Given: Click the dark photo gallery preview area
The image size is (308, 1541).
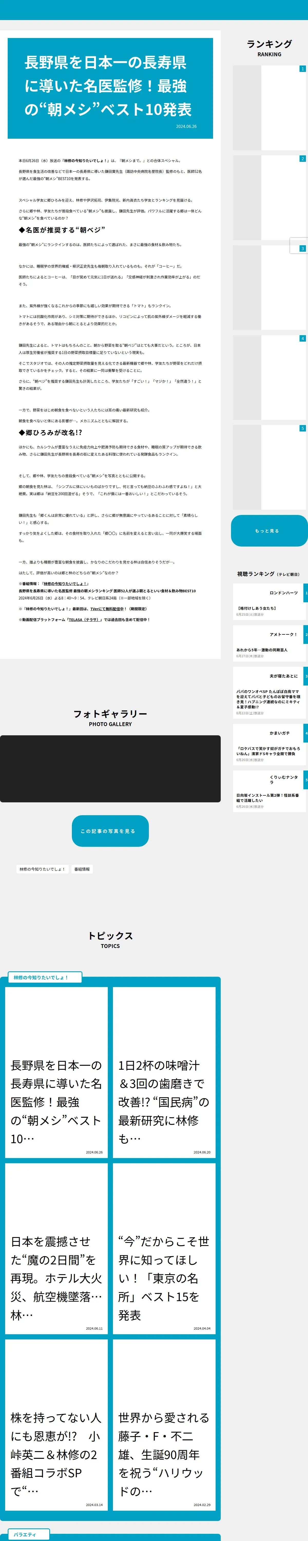Looking at the screenshot, I should [110, 769].
